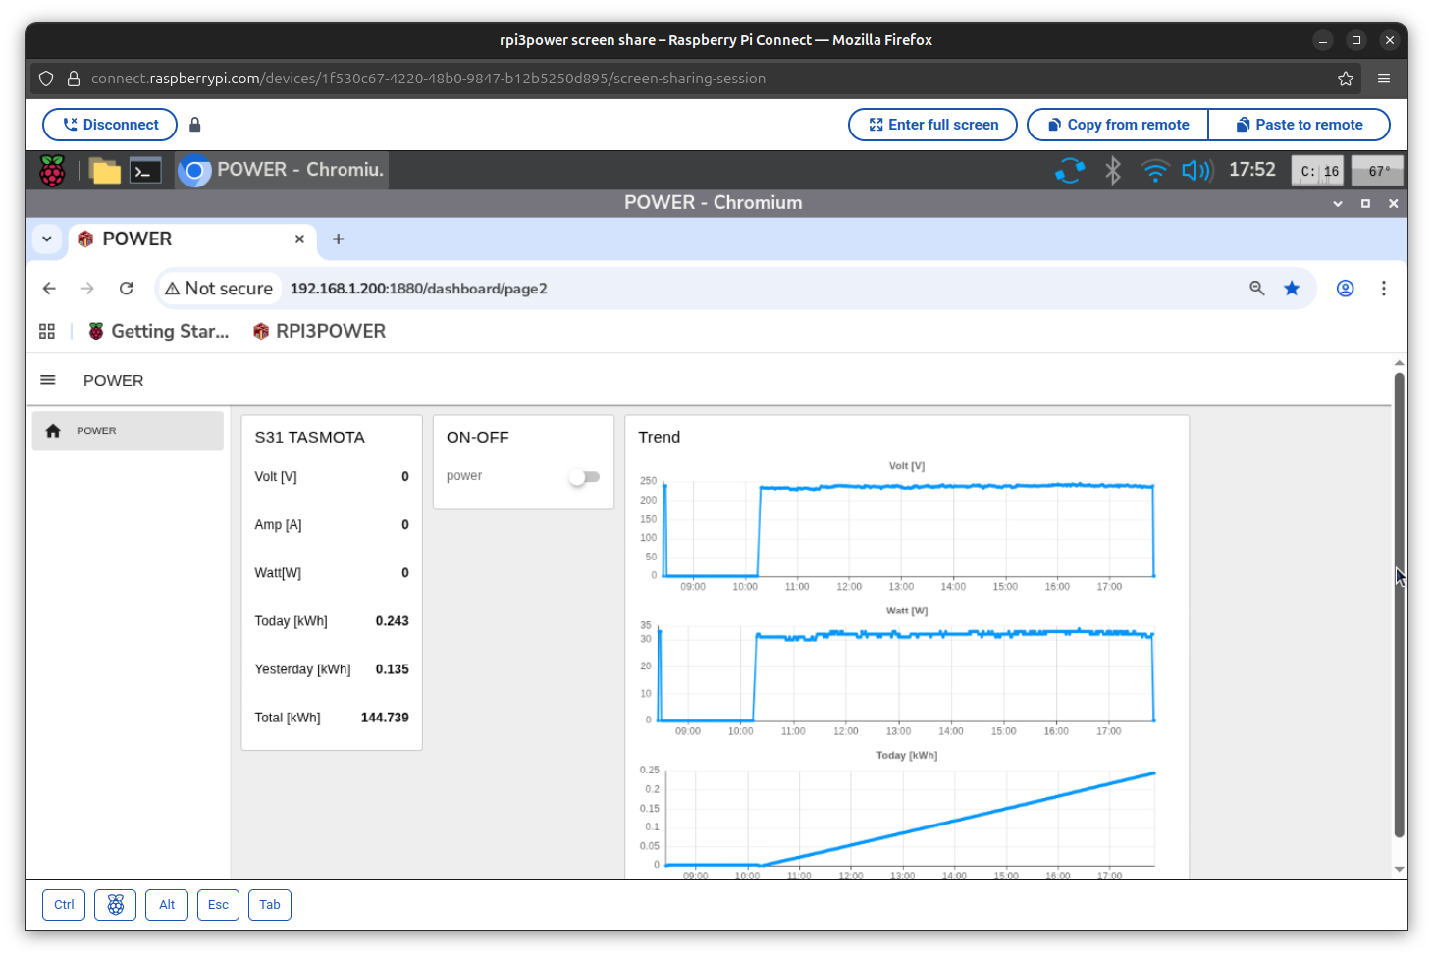Click the dashboard vertical scrollbar

click(1399, 604)
